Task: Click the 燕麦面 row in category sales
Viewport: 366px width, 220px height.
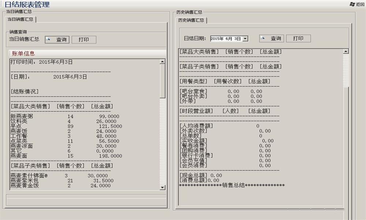Action: pyautogui.click(x=66, y=156)
